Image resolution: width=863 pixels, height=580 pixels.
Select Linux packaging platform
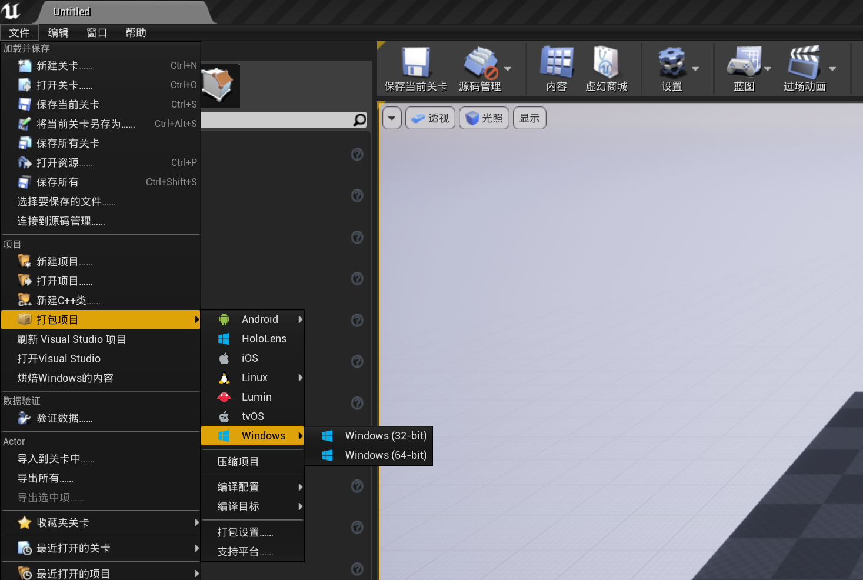pos(252,378)
